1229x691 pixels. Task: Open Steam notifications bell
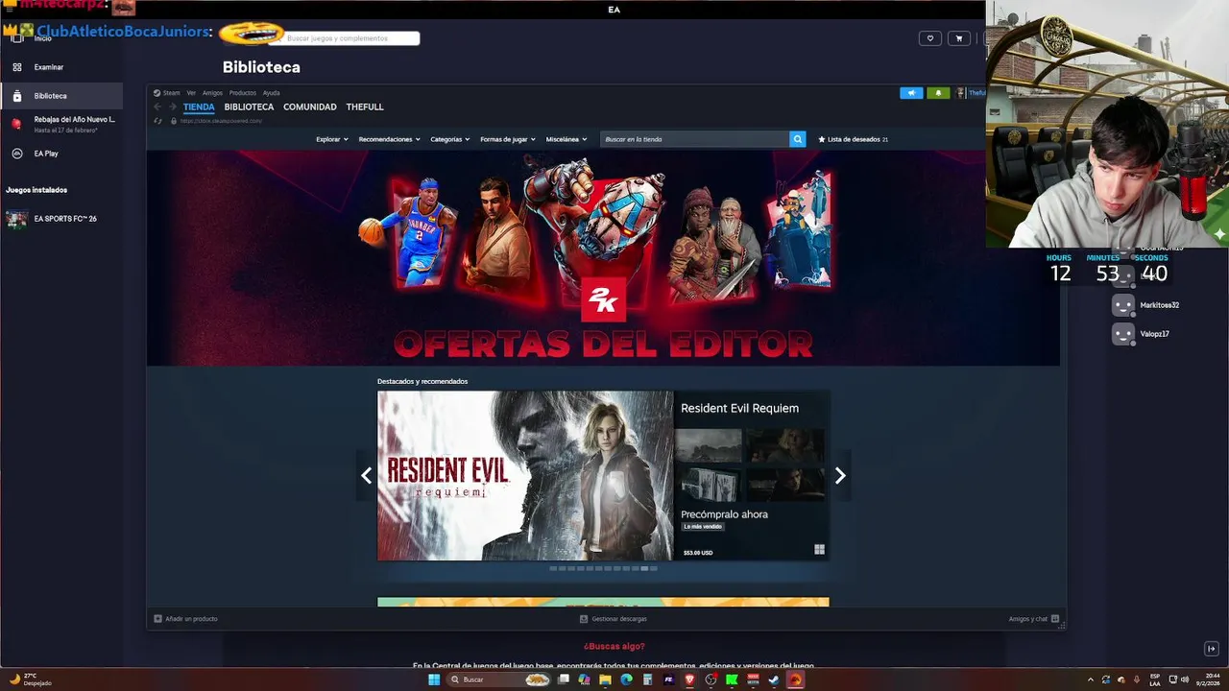click(x=938, y=93)
